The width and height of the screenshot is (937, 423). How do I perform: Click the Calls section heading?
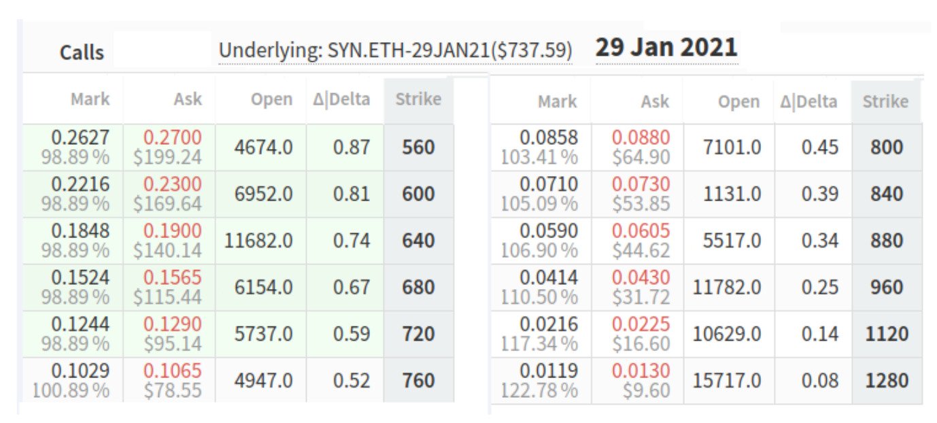82,53
